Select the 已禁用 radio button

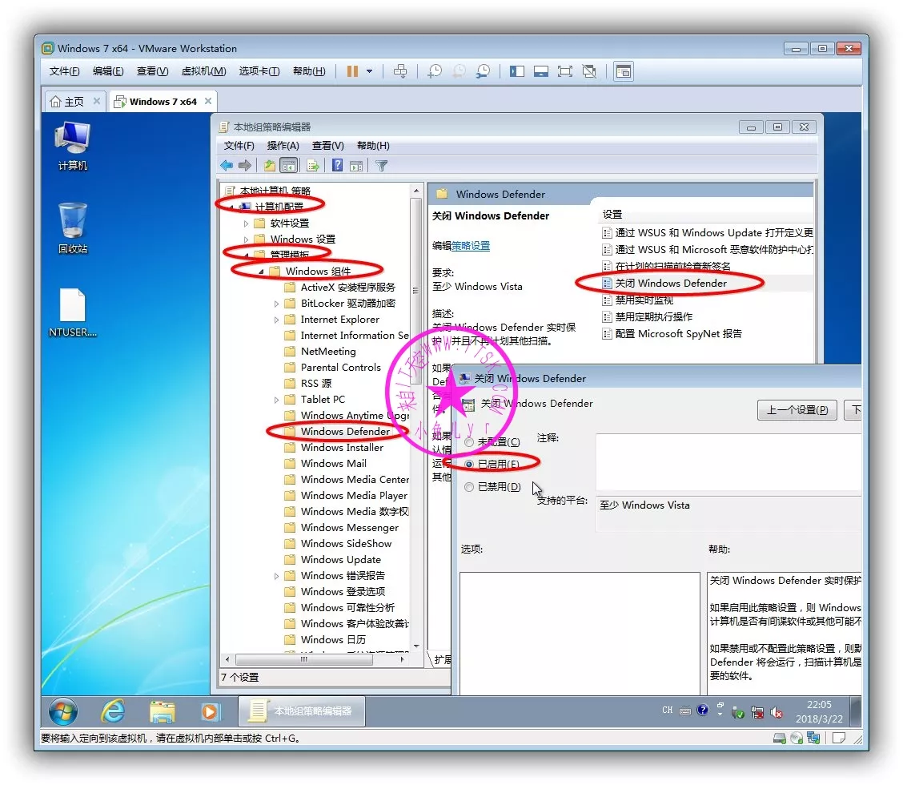pos(469,487)
